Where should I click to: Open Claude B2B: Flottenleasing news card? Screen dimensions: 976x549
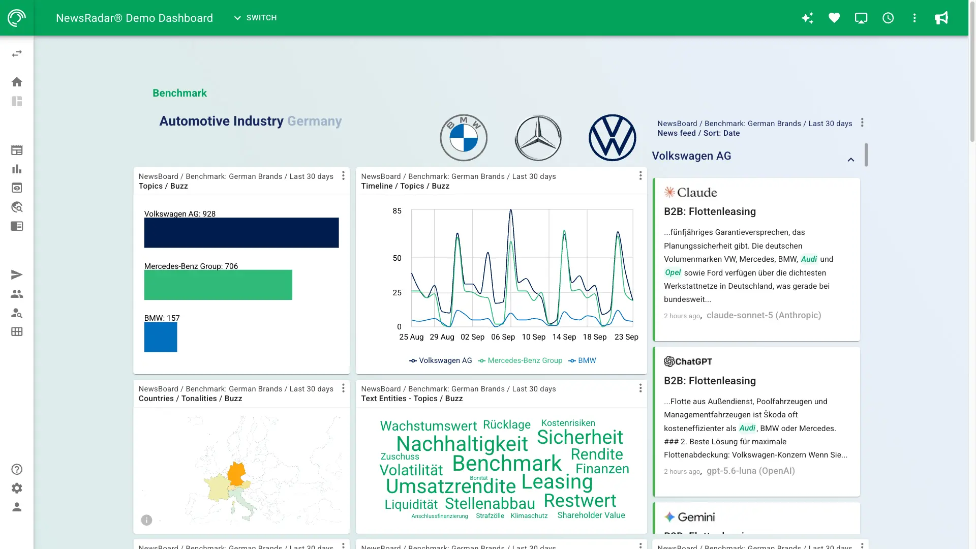click(756, 259)
